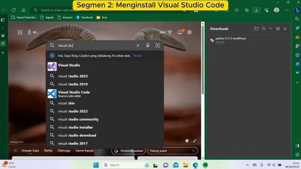Open the profile avatar
Image resolution: width=301 pixels, height=169 pixels.
coord(277,10)
